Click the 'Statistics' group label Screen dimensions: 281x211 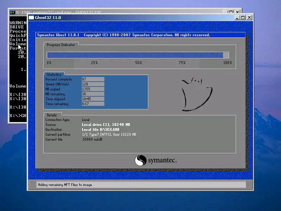tap(54, 75)
